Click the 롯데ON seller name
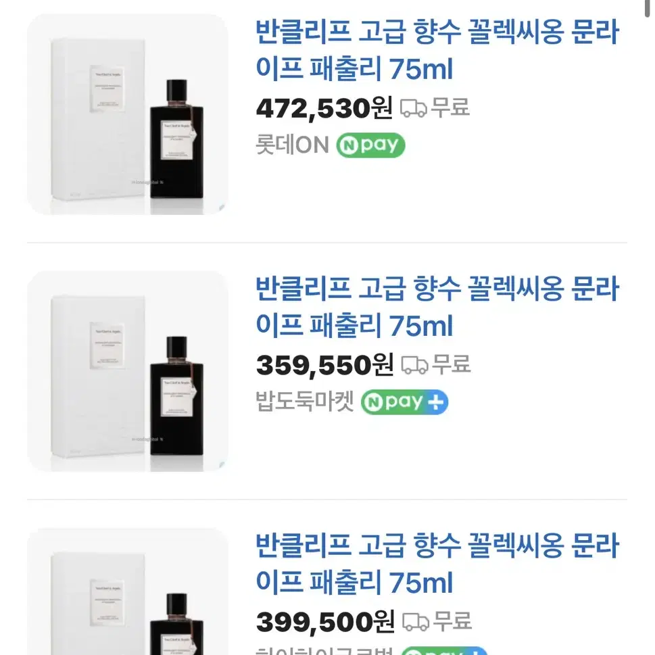The height and width of the screenshot is (655, 655). [293, 145]
